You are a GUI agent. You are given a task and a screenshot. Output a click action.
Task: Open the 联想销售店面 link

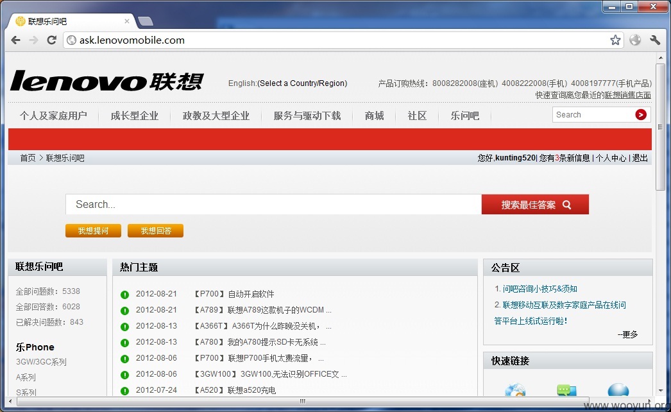pos(628,95)
